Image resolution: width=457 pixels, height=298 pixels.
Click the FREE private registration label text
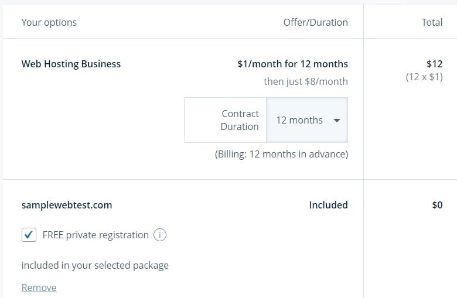pyautogui.click(x=96, y=235)
